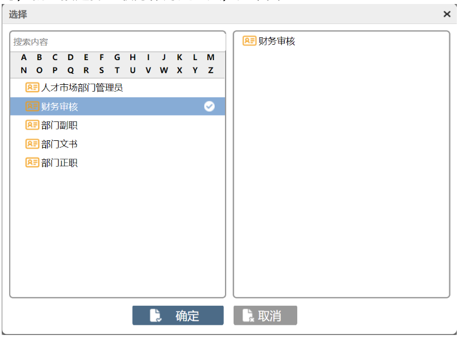Filter list by letter A

(24, 57)
